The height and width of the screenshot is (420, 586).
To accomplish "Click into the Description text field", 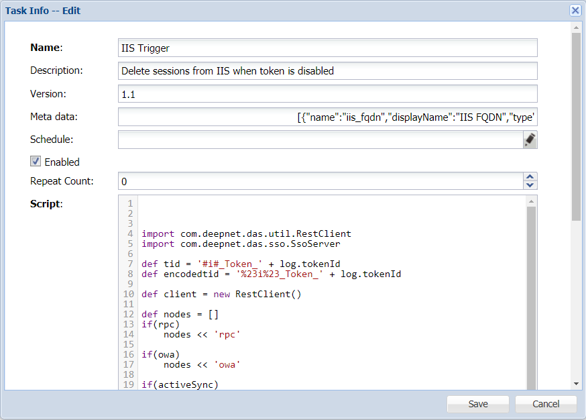I will [327, 70].
